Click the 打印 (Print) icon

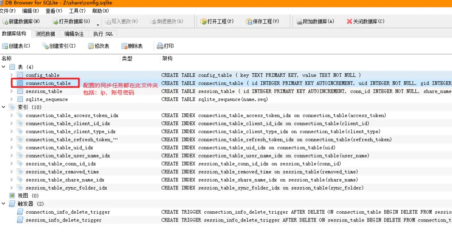[160, 46]
